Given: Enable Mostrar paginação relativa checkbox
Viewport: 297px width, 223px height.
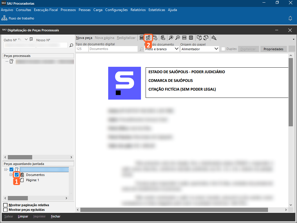Looking at the screenshot, I should tap(5, 205).
